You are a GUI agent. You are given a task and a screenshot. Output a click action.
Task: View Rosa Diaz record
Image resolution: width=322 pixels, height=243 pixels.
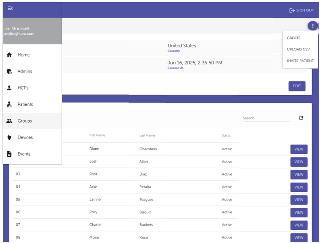click(299, 175)
